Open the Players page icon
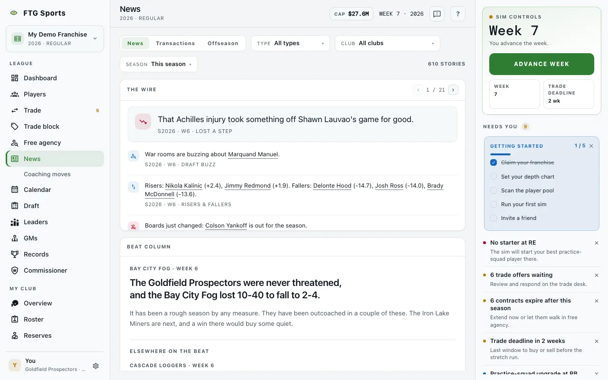The width and height of the screenshot is (608, 380). click(15, 94)
